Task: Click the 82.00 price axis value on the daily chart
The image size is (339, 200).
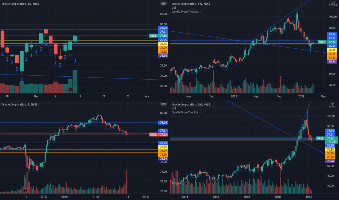Action: pos(163,14)
